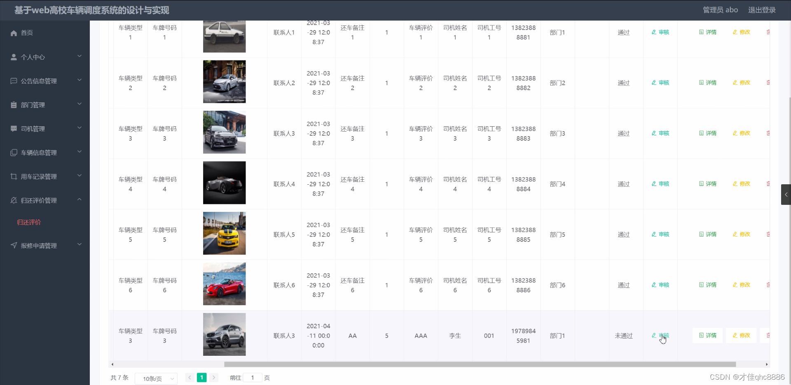Screen dimensions: 791x385
Task: Click the 公告信息管理 message icon
Action: pos(14,81)
